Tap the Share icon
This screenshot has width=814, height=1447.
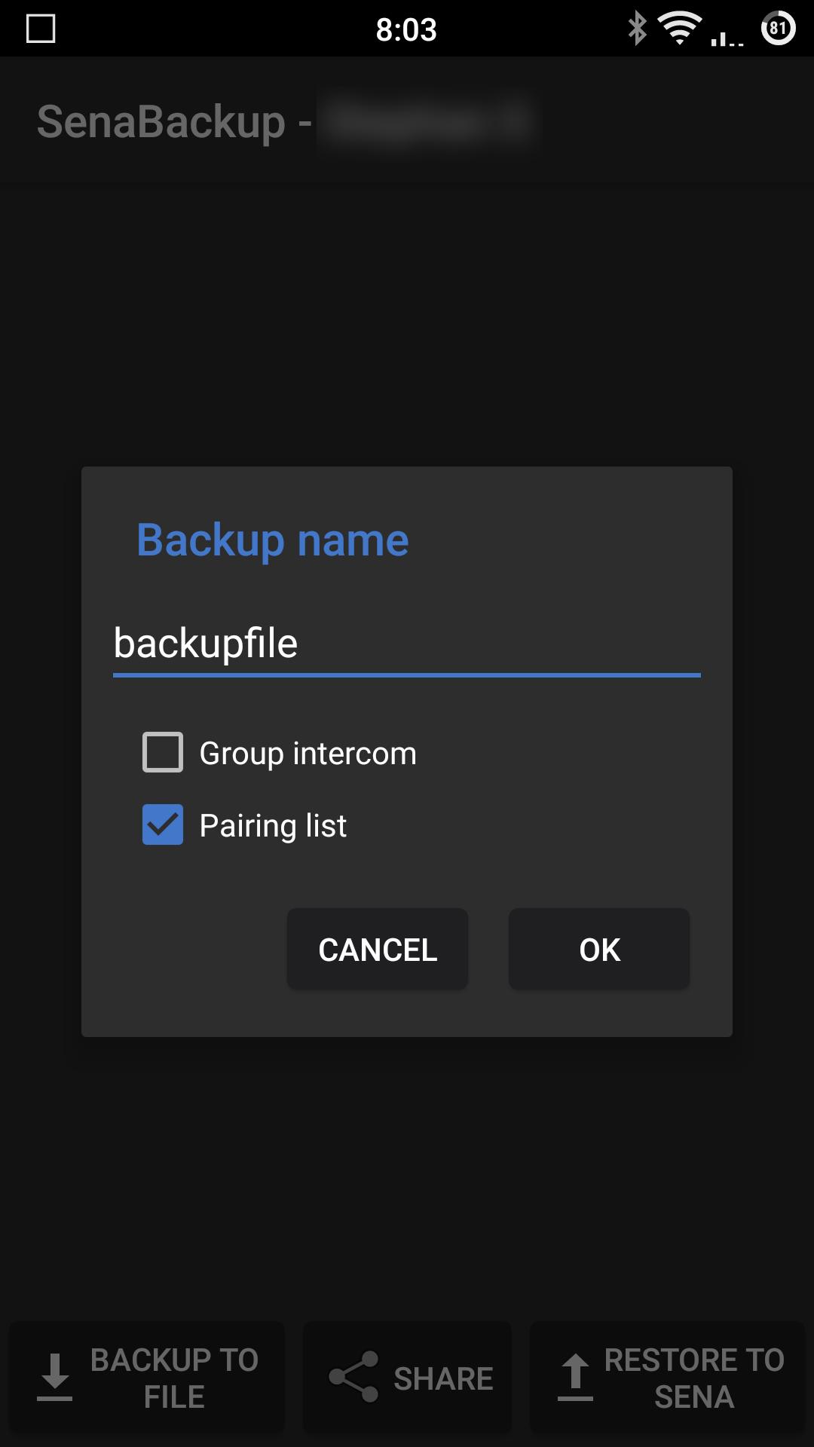point(354,1376)
